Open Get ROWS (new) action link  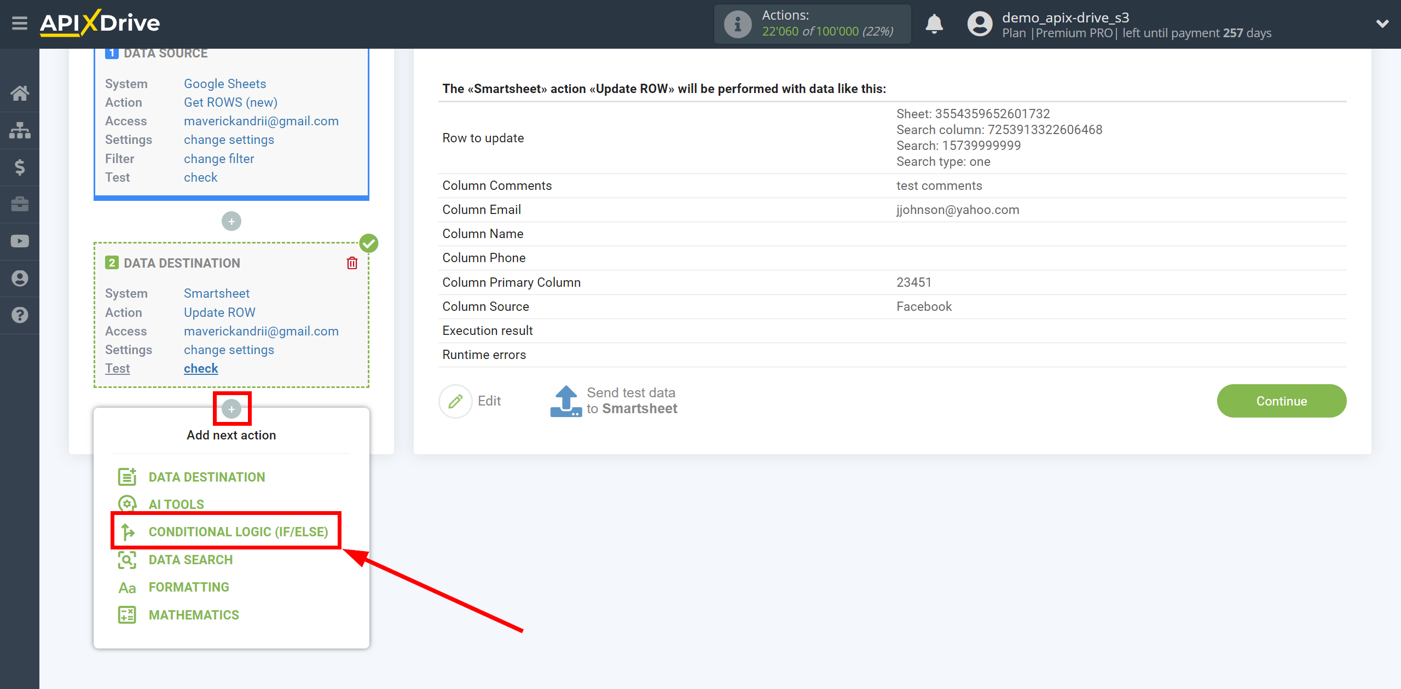coord(230,102)
